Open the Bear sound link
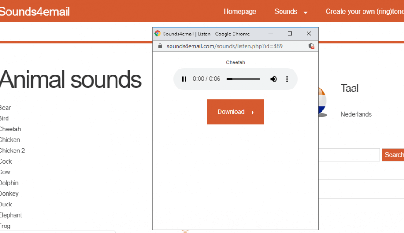This screenshot has height=233, width=404. [5, 108]
